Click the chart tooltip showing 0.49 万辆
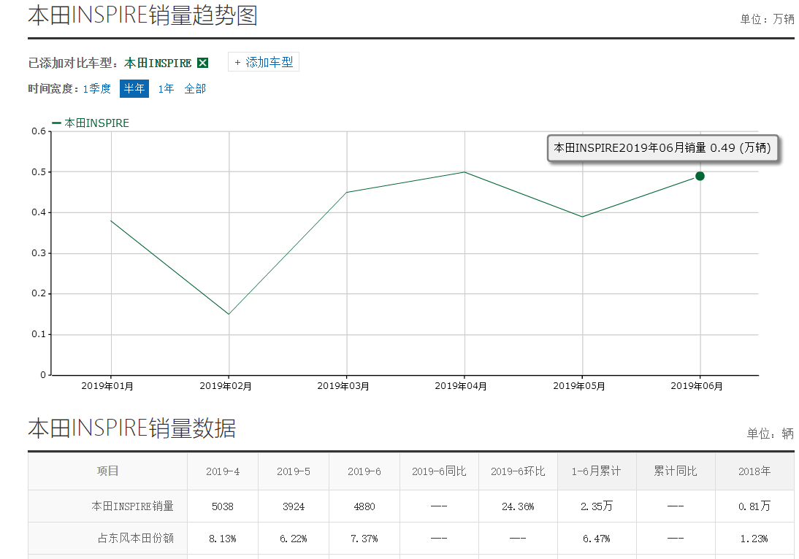 point(662,148)
